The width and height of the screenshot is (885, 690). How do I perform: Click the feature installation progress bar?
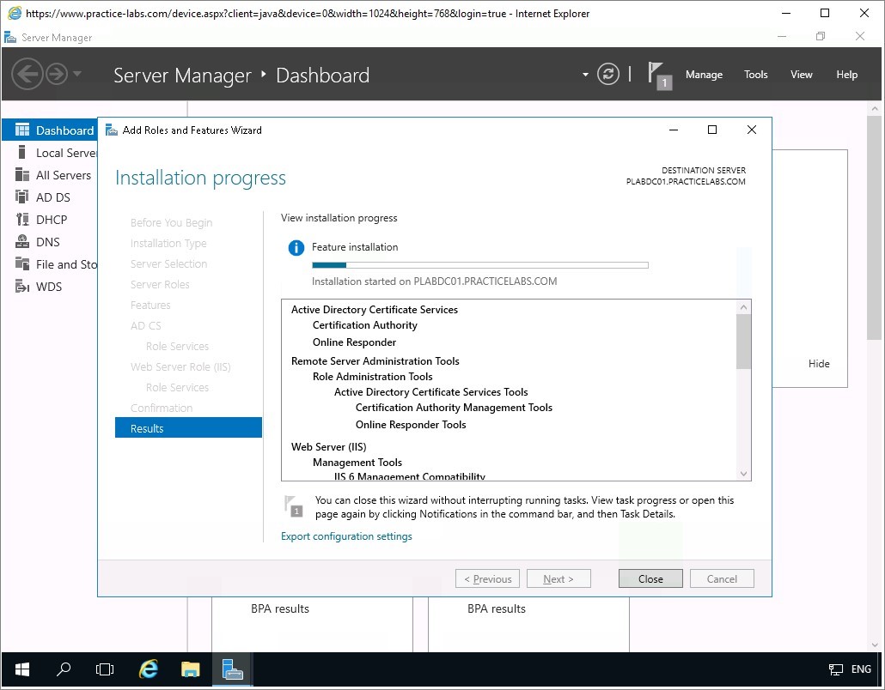479,265
